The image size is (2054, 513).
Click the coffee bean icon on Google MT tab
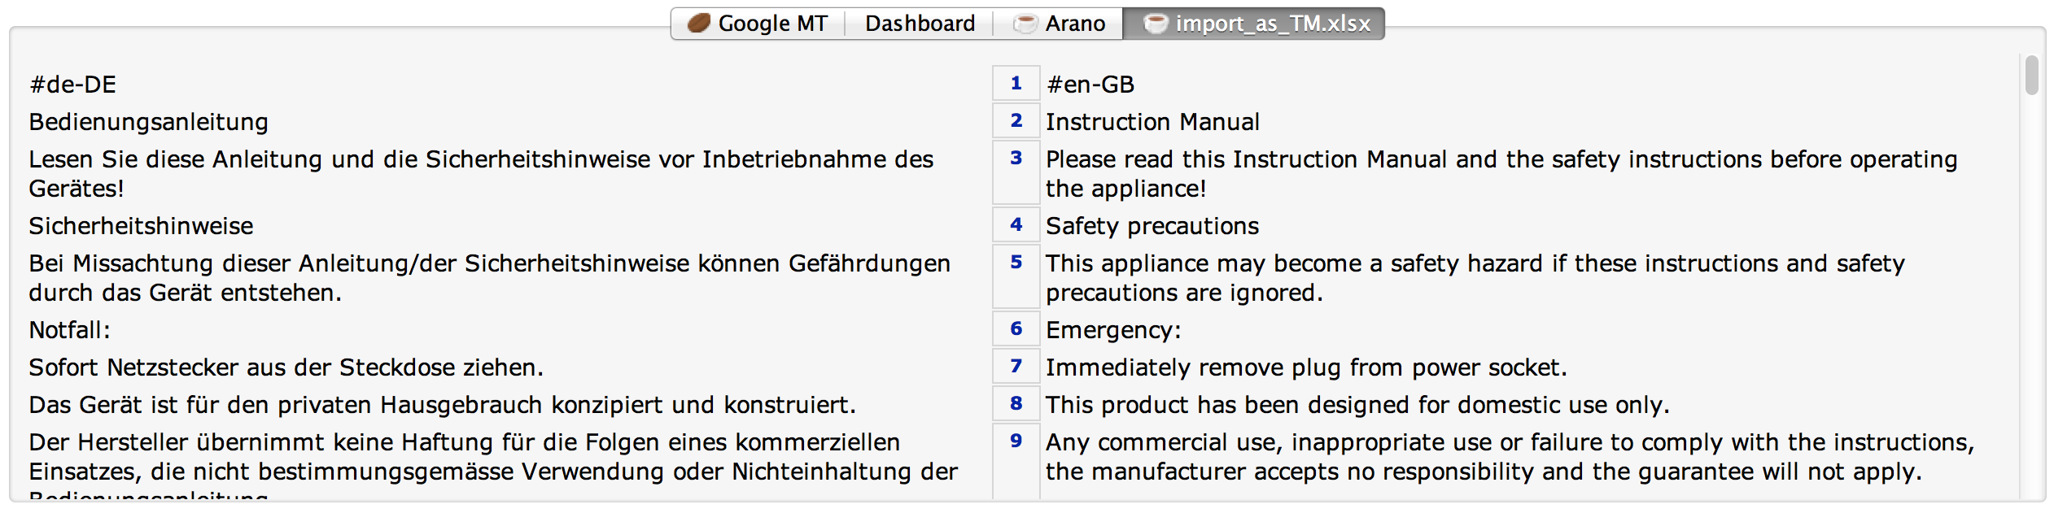[x=699, y=24]
